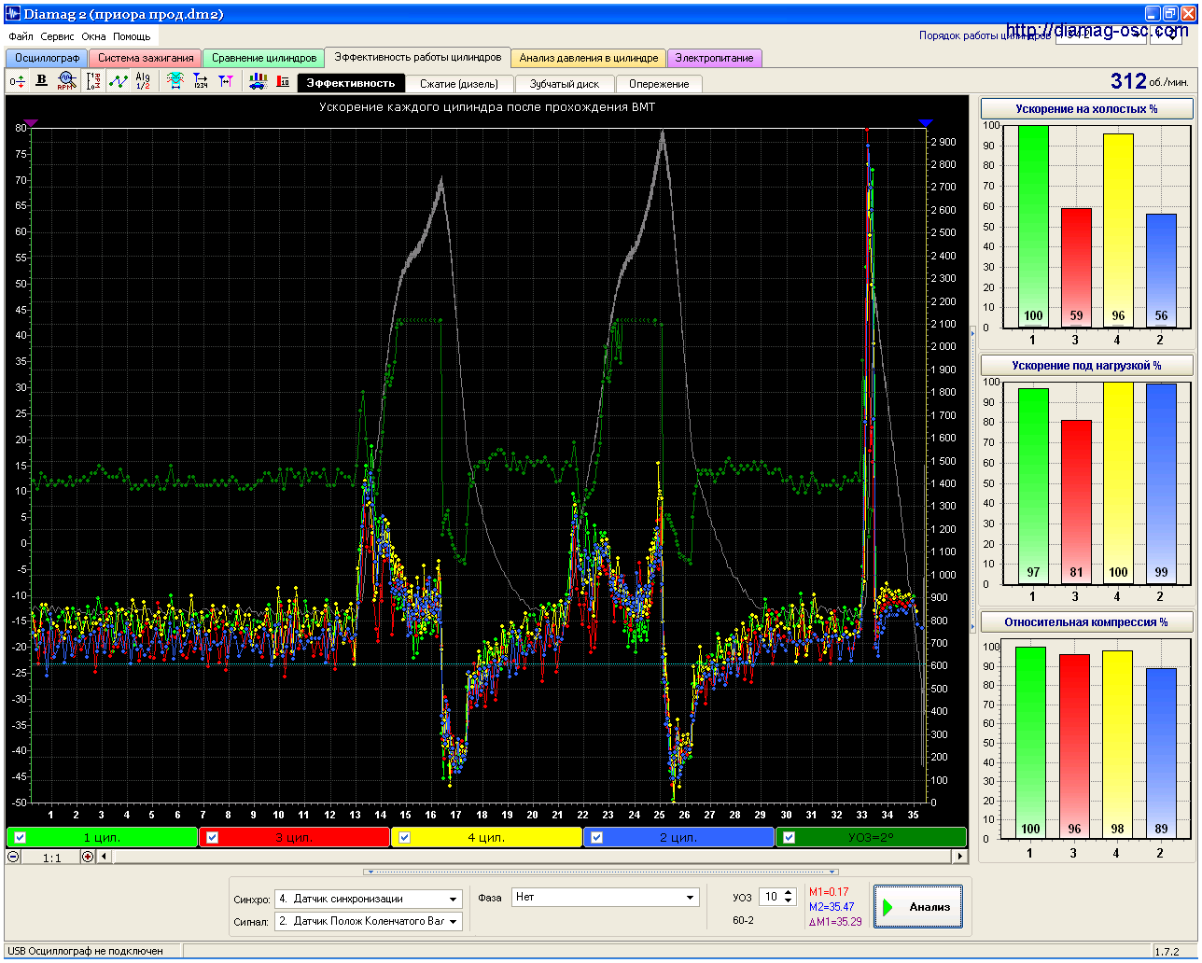
Task: Select the Зубчатый диск sub-tab
Action: tap(565, 84)
